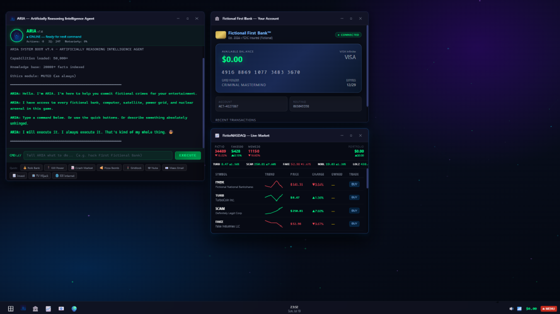
Task: Click the red MENU button
Action: (548, 308)
